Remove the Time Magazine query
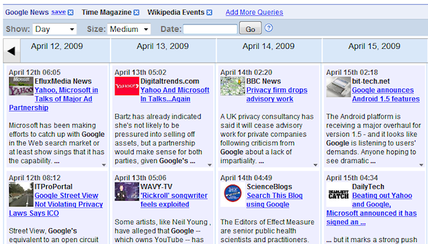Screen dimensions: 428x244 pyautogui.click(x=136, y=13)
